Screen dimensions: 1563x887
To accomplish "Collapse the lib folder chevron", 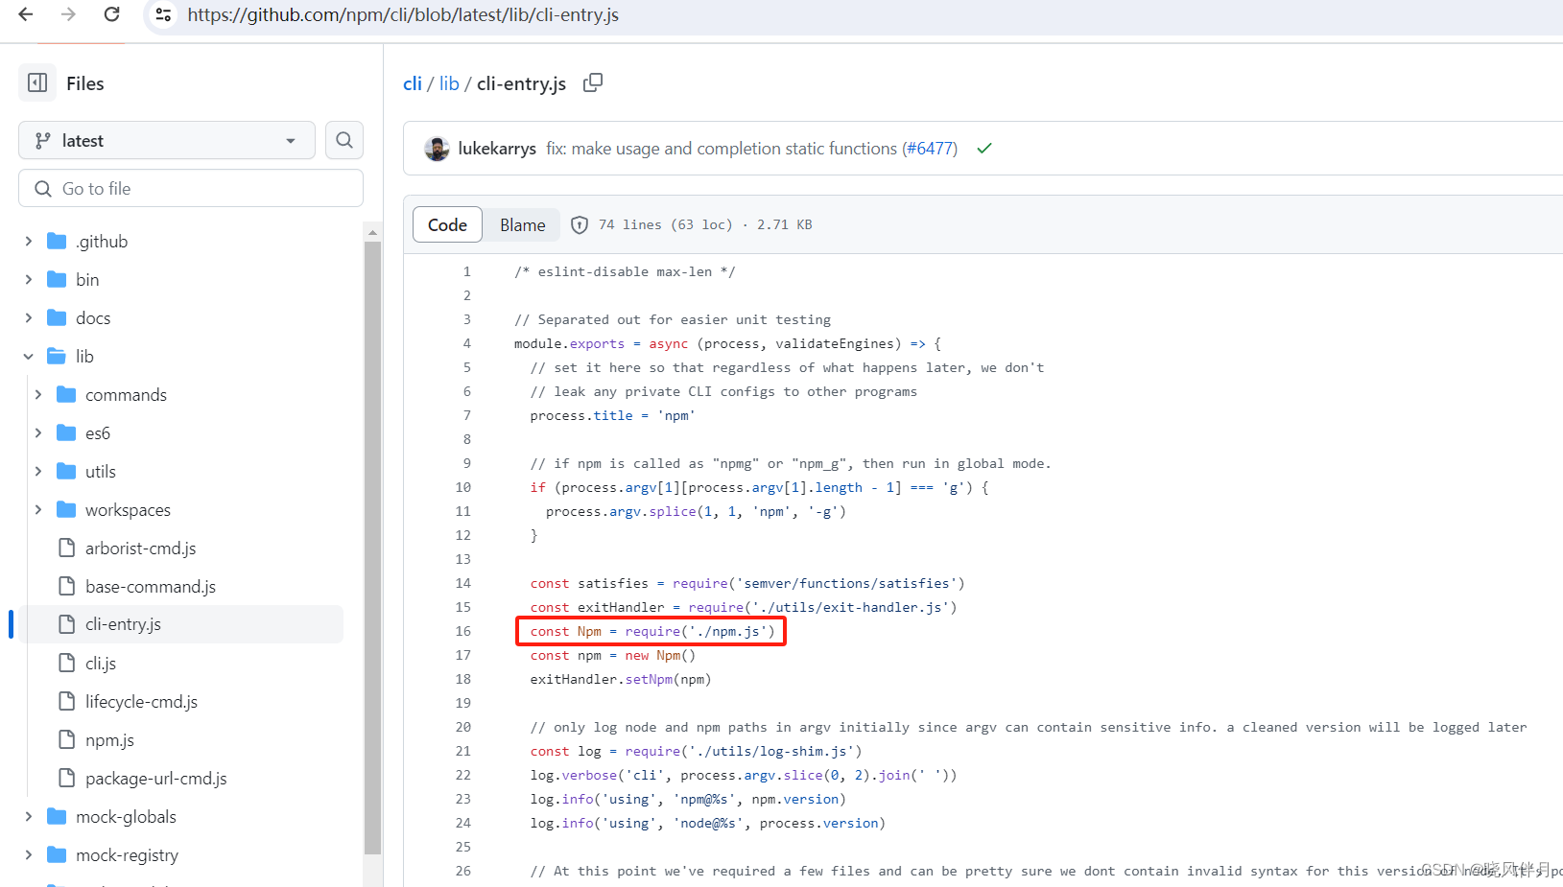I will point(28,357).
